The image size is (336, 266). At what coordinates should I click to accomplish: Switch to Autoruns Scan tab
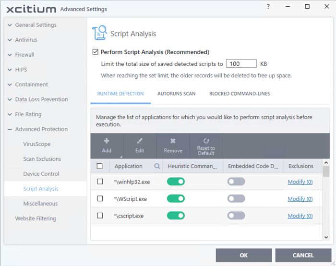176,94
